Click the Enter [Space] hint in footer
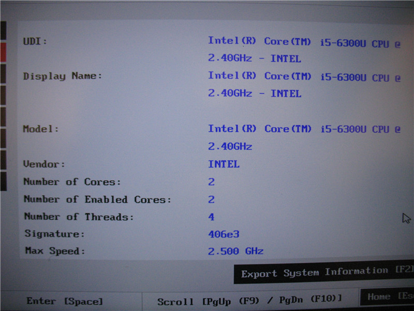Screen dimensions: 414x311 point(65,301)
